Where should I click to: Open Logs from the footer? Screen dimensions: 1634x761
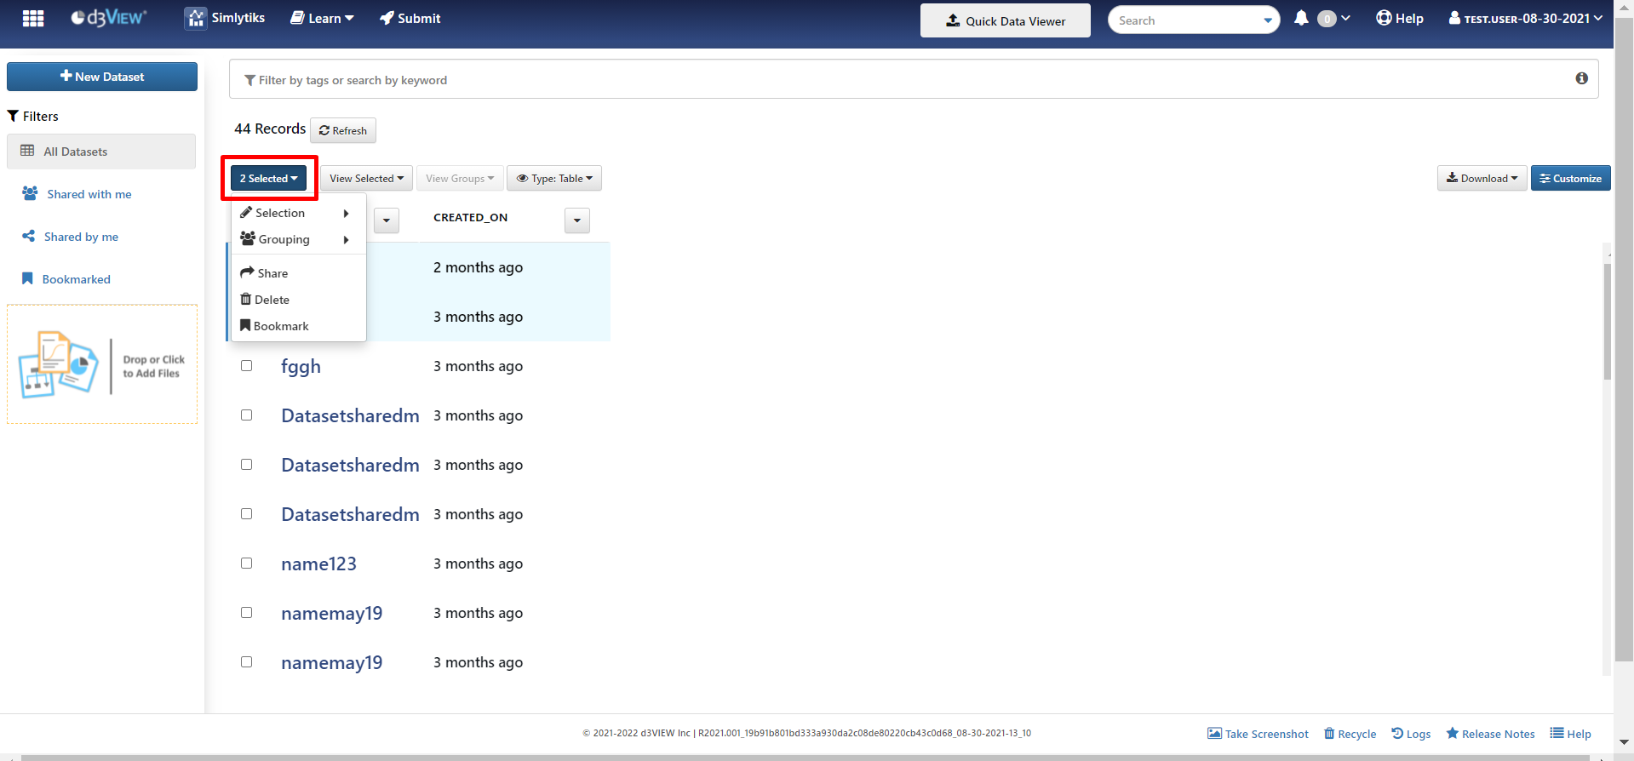click(x=1411, y=734)
